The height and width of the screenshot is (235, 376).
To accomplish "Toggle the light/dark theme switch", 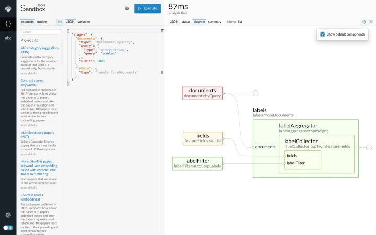I will (8, 228).
